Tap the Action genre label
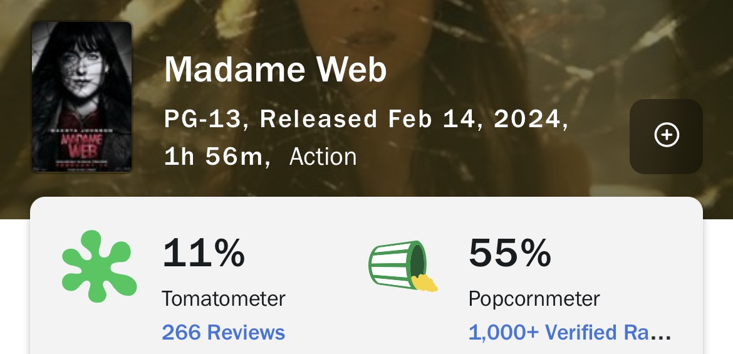Image resolution: width=733 pixels, height=354 pixels. [x=323, y=157]
